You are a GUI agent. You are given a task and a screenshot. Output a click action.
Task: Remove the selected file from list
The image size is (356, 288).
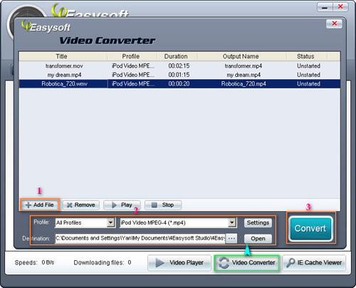[x=81, y=205]
